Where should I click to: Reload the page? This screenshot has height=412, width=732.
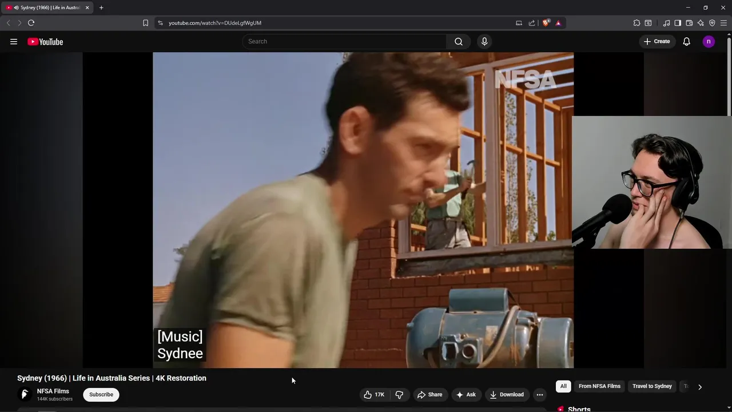coord(31,23)
